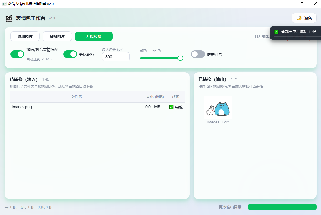Click the 颜色 256 色 slider handle
The image size is (321, 215).
[180, 58]
